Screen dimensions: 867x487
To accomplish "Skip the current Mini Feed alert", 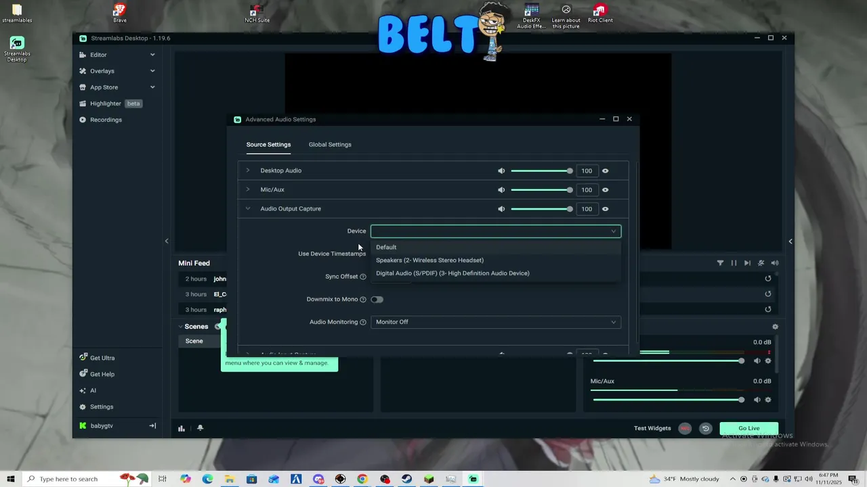I will [x=747, y=263].
